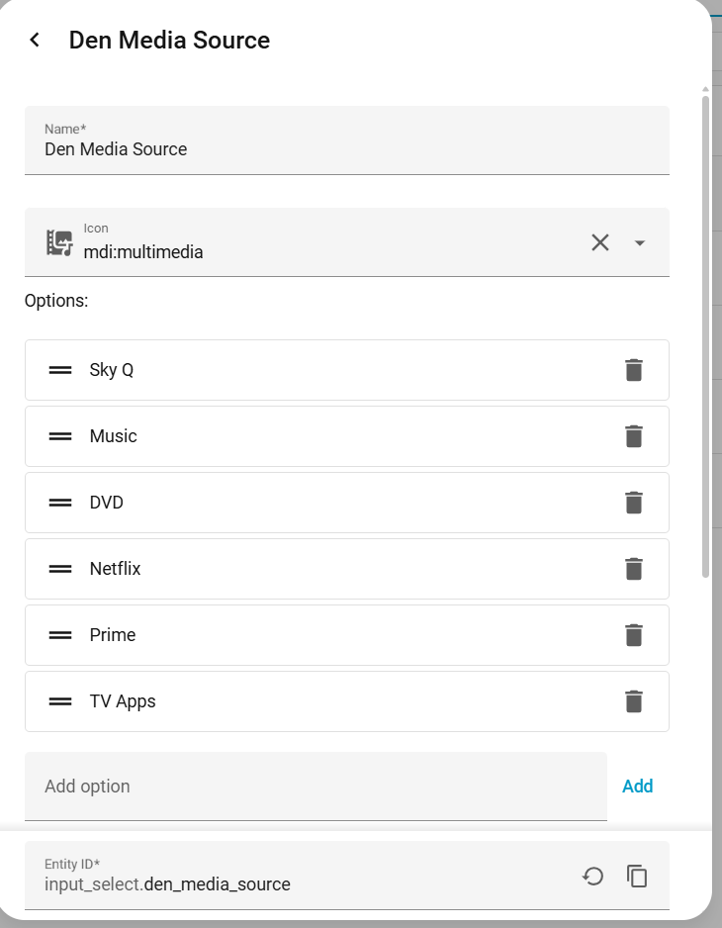
Task: Click the Netflix row drag handle
Action: click(60, 569)
